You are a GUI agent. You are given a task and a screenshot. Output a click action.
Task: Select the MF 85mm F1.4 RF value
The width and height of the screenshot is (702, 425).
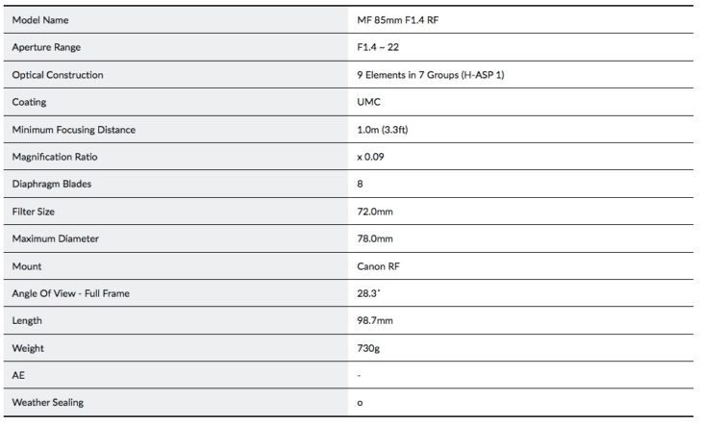point(397,20)
